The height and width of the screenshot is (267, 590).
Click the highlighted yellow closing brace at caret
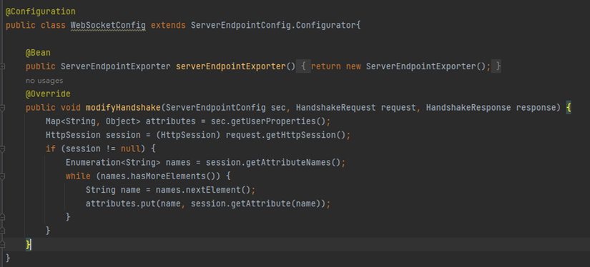(x=28, y=244)
